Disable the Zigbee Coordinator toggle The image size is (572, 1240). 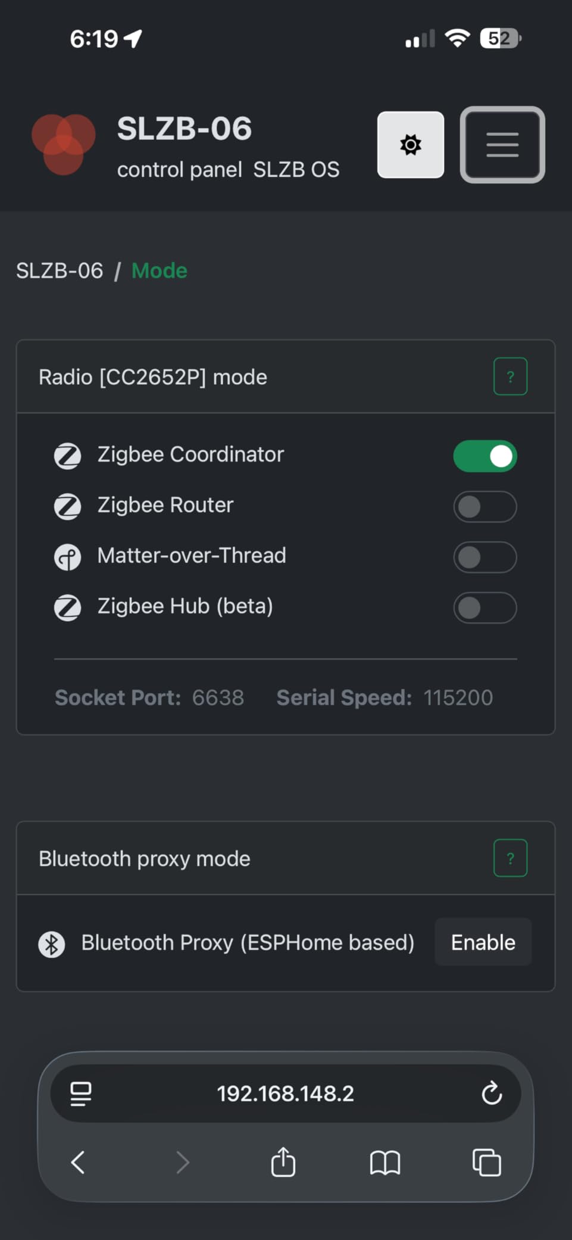[485, 456]
